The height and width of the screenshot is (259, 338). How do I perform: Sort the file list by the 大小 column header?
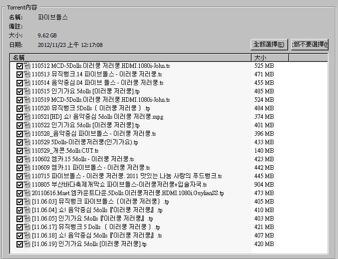point(270,58)
